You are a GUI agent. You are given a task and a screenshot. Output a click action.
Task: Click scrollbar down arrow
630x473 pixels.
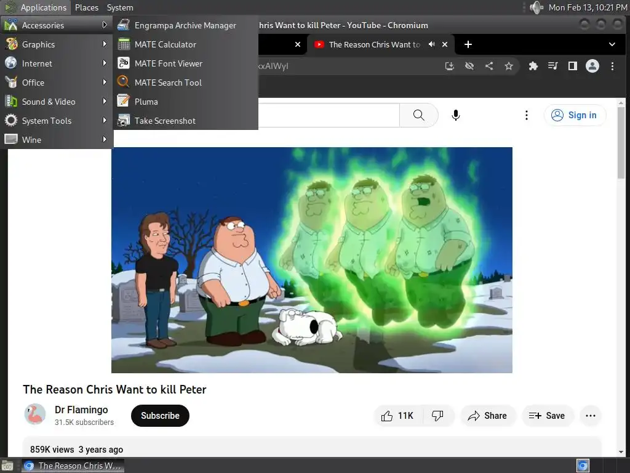click(621, 451)
